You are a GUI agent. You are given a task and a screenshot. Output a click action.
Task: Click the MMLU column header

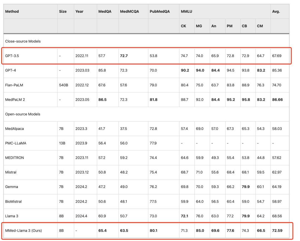tap(186, 11)
